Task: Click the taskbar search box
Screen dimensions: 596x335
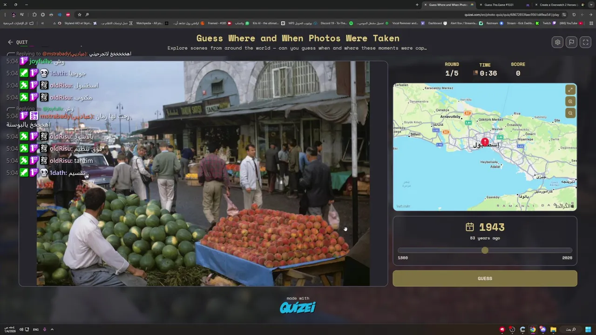Action: pos(571,329)
